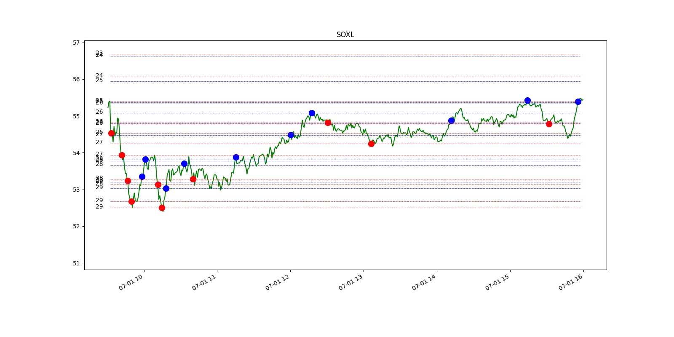Pick the first red marker near 54.5 at open

tap(111, 133)
